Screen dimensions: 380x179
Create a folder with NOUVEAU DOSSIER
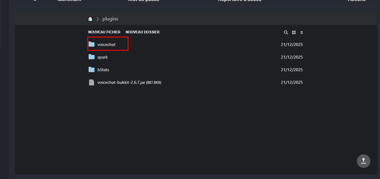[x=143, y=32]
